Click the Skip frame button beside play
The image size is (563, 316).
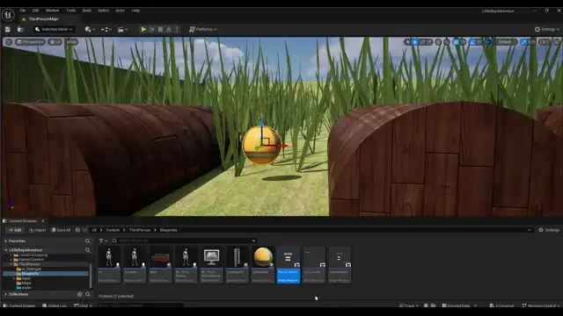pos(152,29)
